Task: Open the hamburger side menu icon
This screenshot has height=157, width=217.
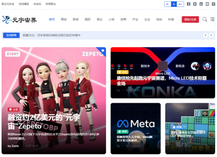Action: pos(212,19)
